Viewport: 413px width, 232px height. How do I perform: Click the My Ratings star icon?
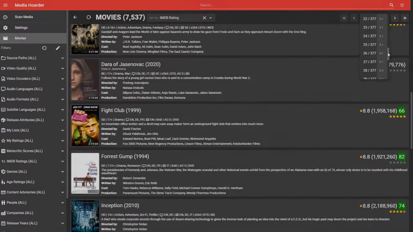tap(3, 141)
